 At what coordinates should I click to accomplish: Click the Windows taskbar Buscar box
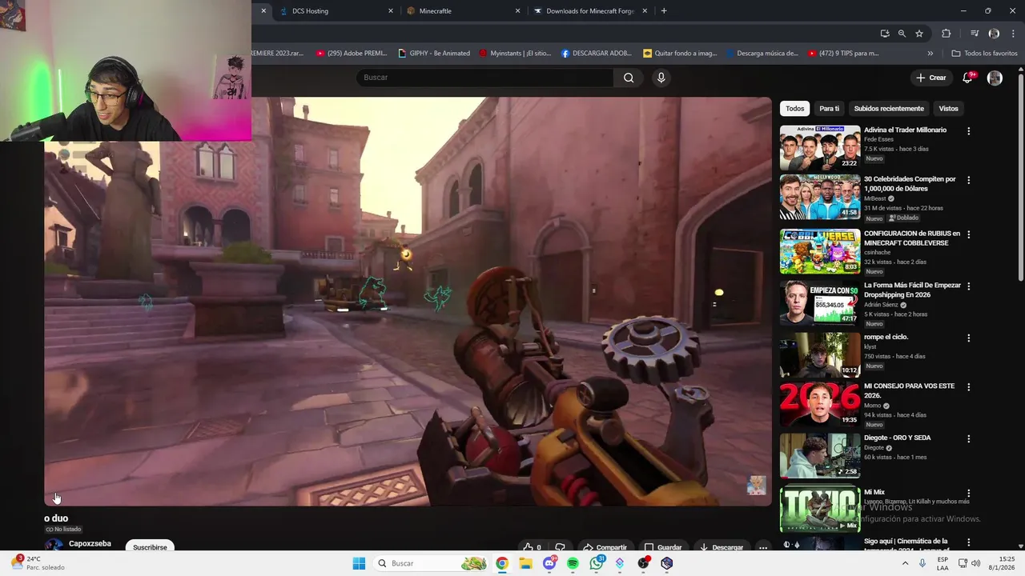[x=432, y=563]
